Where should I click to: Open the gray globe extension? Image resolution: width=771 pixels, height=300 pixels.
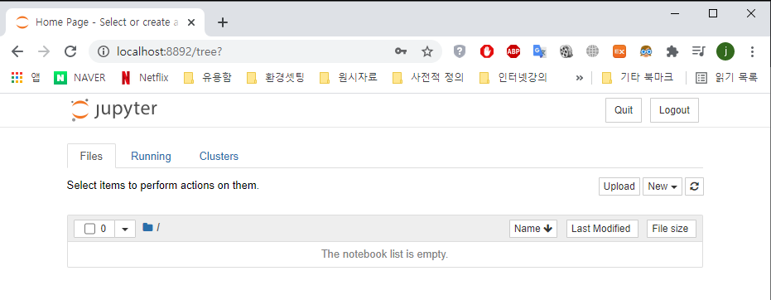point(593,51)
